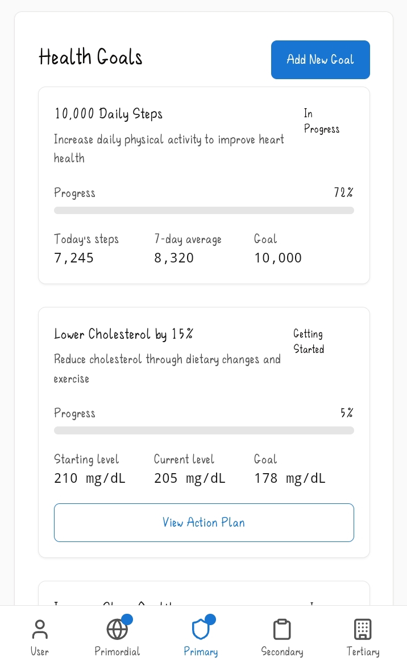This screenshot has height=665, width=407.
Task: Select the Primary shield icon
Action: pyautogui.click(x=201, y=630)
